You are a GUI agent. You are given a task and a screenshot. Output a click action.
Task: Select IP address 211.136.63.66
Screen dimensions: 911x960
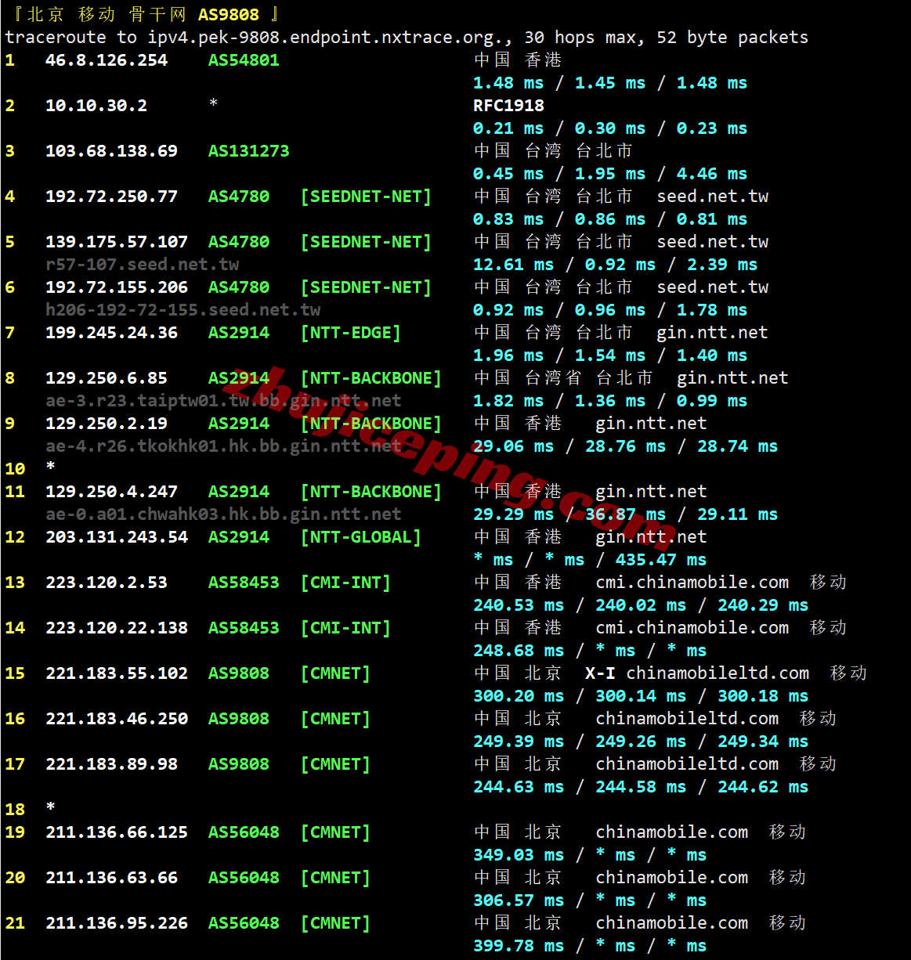point(111,878)
